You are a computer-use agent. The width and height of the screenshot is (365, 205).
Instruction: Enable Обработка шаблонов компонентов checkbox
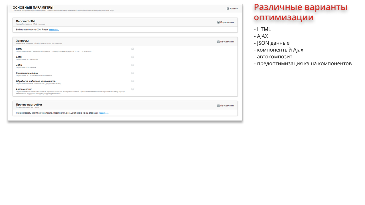(133, 81)
